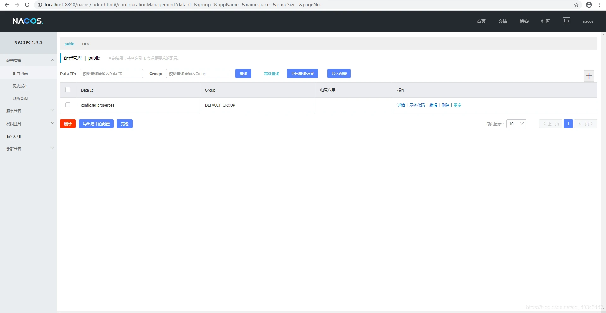Screen dimensions: 606x313
Task: Click the page scrollbar up arrow
Action: (x=603, y=34)
